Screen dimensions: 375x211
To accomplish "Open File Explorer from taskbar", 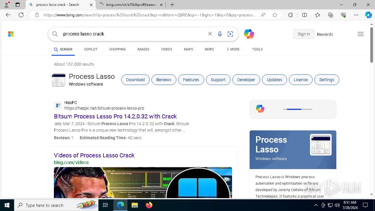I will coord(134,205).
